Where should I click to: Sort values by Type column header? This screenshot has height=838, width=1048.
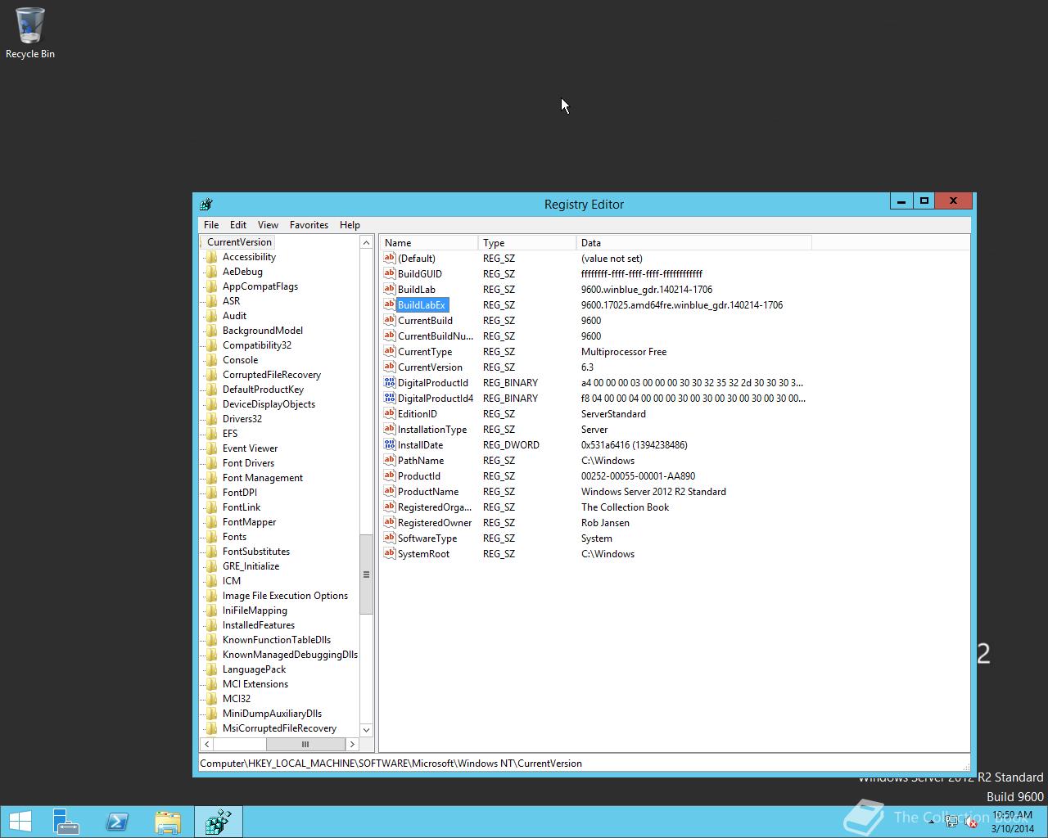527,243
